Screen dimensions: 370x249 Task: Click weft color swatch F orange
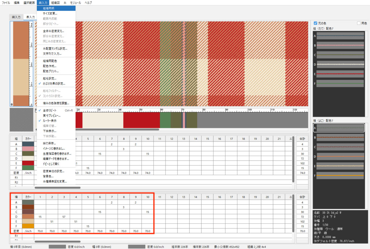pyautogui.click(x=28, y=226)
